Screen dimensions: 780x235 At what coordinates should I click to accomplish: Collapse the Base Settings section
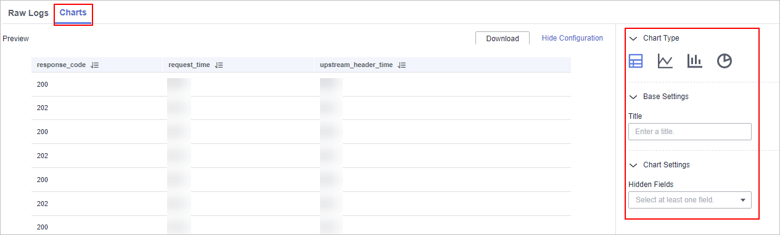633,97
